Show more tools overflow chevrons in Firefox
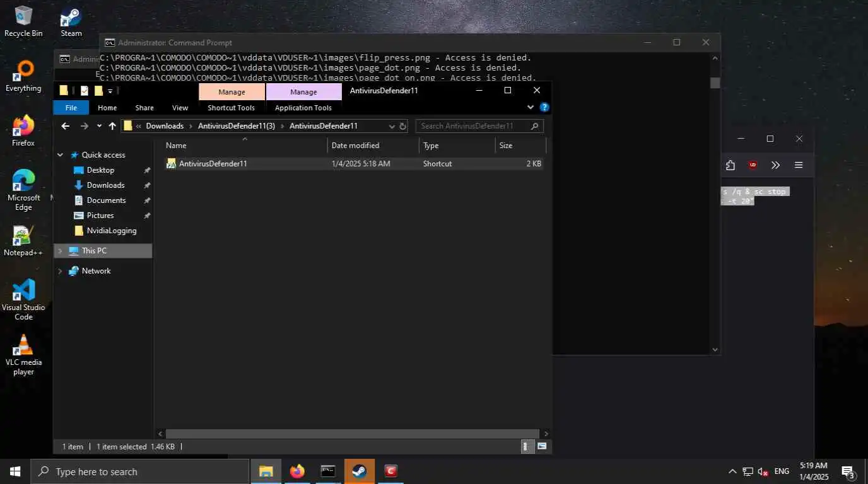Screen dimensions: 868x484 pos(775,165)
